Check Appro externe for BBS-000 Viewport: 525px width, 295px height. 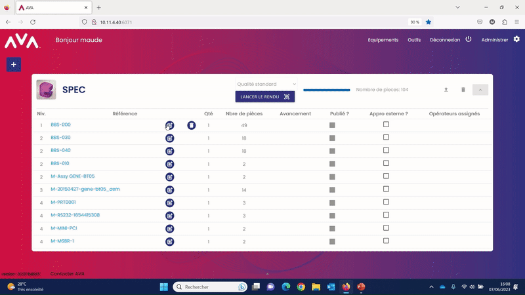[x=386, y=125]
